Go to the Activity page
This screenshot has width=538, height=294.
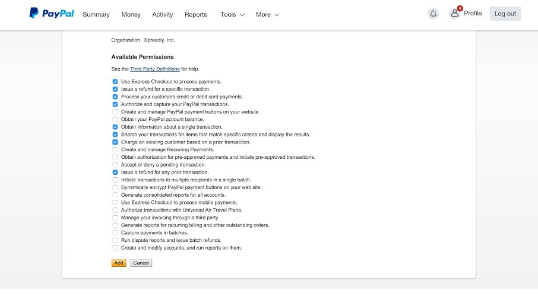(163, 14)
